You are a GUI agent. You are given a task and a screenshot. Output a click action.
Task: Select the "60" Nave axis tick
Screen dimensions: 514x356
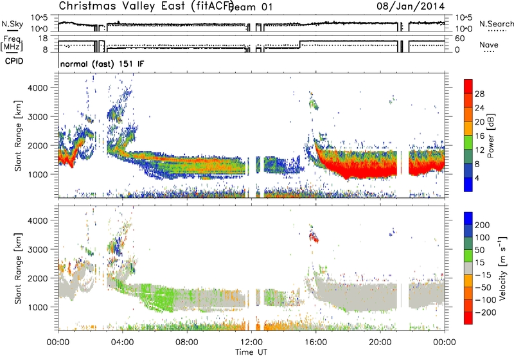coord(459,39)
